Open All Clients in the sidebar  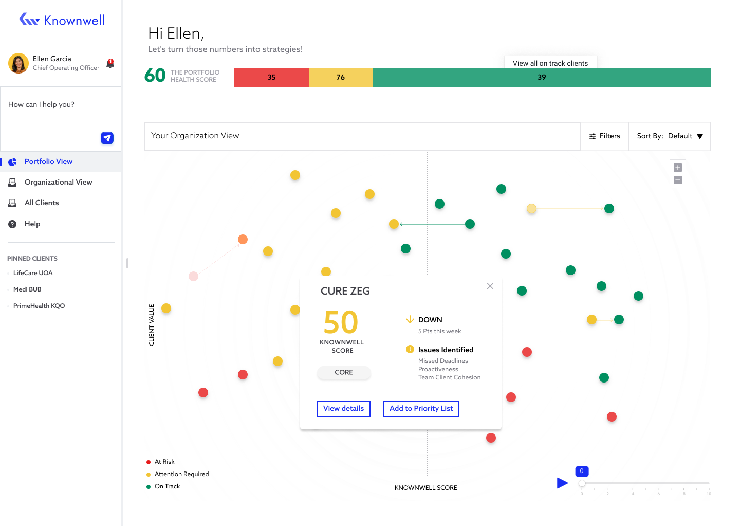[x=61, y=203]
